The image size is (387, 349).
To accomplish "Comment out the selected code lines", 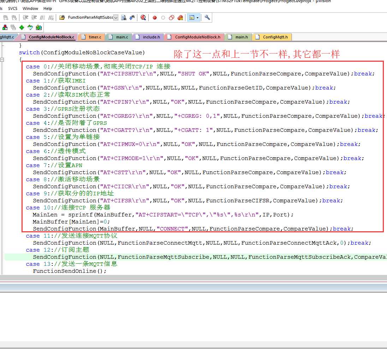I will 42,18.
